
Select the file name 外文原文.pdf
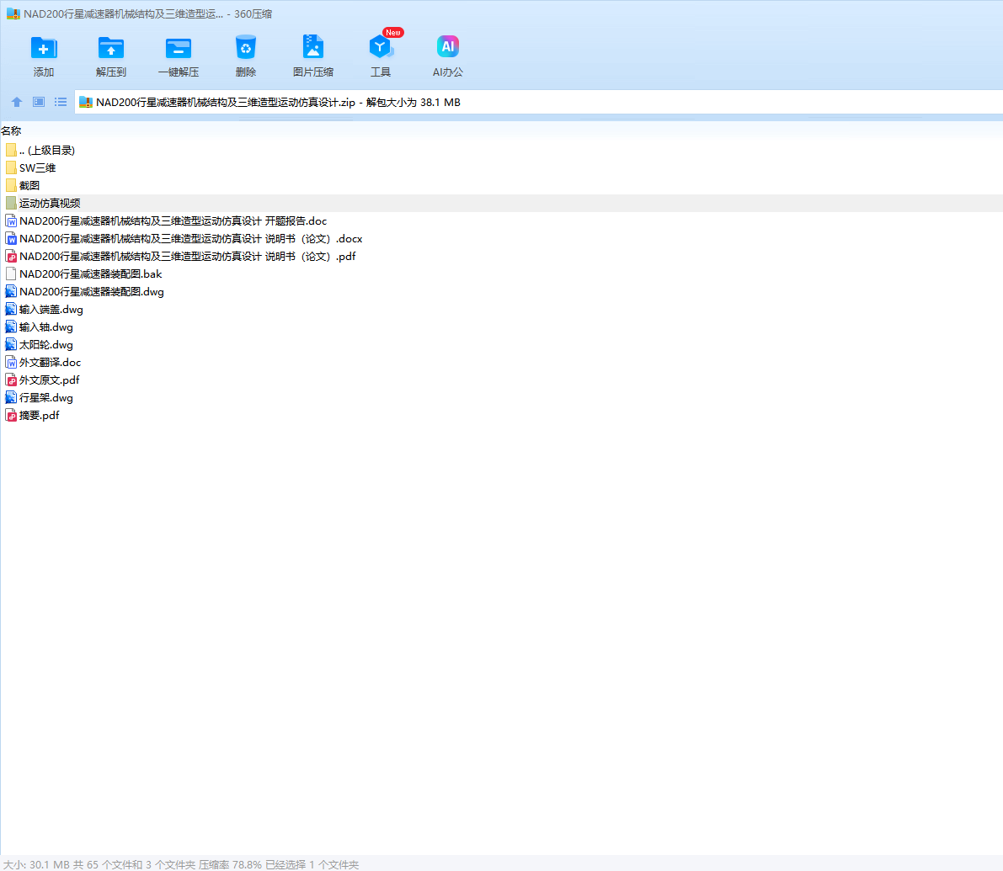(x=49, y=380)
